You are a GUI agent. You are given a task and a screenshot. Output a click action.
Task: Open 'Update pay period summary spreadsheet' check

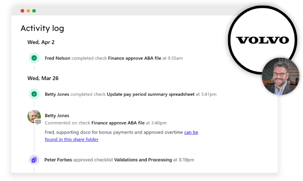[x=150, y=94]
